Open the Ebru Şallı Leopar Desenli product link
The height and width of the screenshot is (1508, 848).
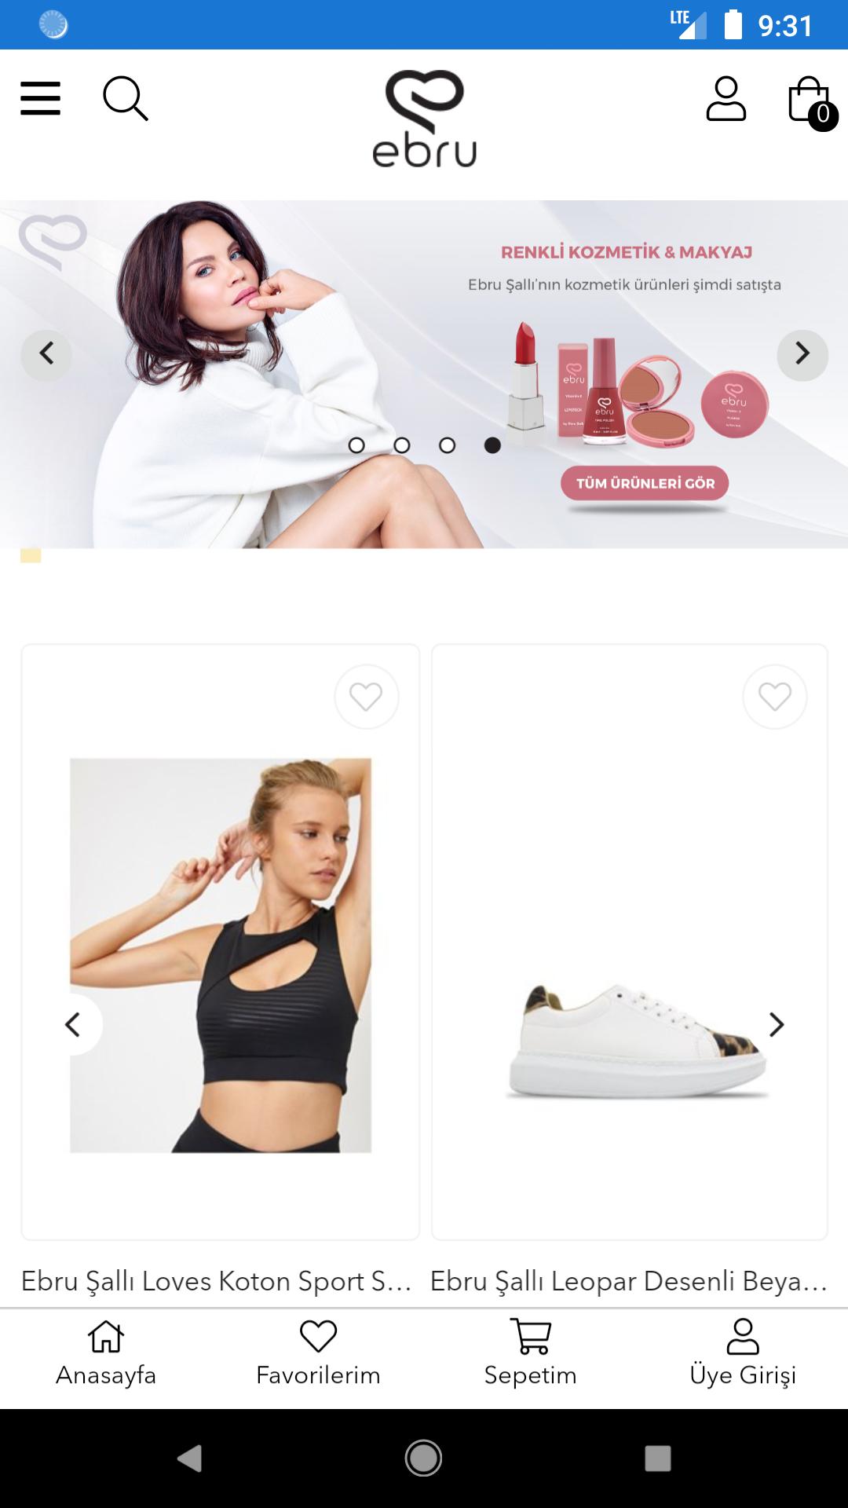coord(629,1281)
